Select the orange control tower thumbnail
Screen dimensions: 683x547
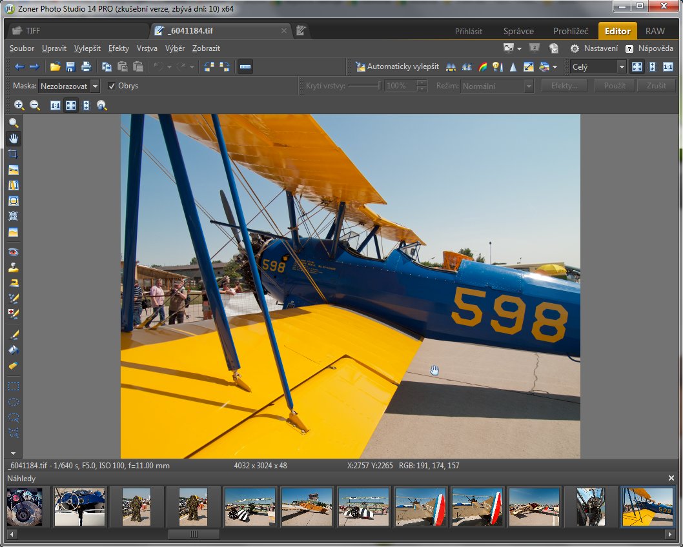click(307, 506)
